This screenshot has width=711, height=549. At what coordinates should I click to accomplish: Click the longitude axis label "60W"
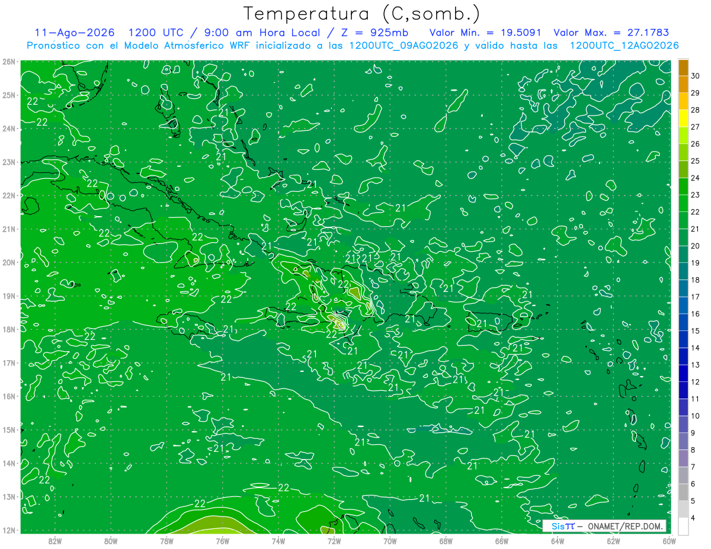(x=668, y=541)
